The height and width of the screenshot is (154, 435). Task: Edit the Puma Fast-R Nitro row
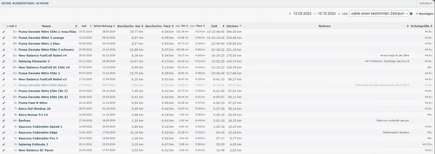point(4,103)
